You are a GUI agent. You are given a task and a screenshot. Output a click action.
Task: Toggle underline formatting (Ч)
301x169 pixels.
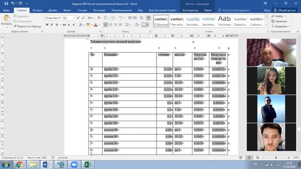[x=56, y=25]
